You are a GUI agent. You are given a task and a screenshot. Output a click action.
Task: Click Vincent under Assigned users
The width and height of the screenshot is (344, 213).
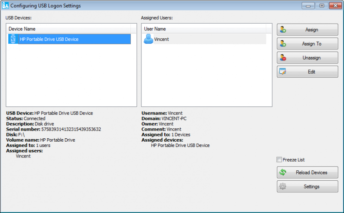[x=23, y=156]
